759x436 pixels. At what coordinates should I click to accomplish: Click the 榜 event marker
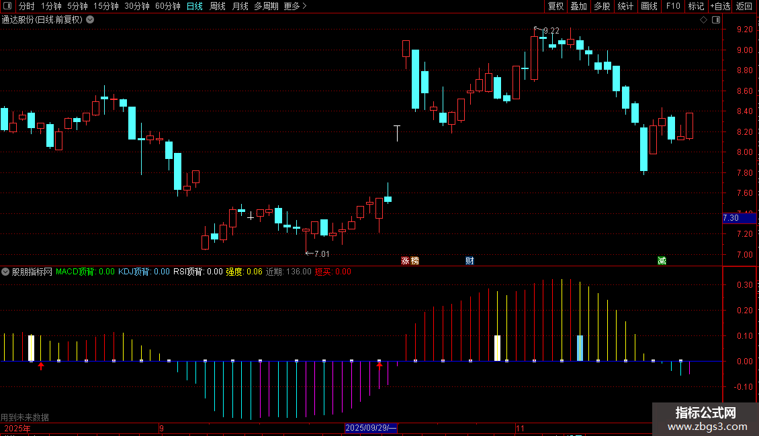414,261
